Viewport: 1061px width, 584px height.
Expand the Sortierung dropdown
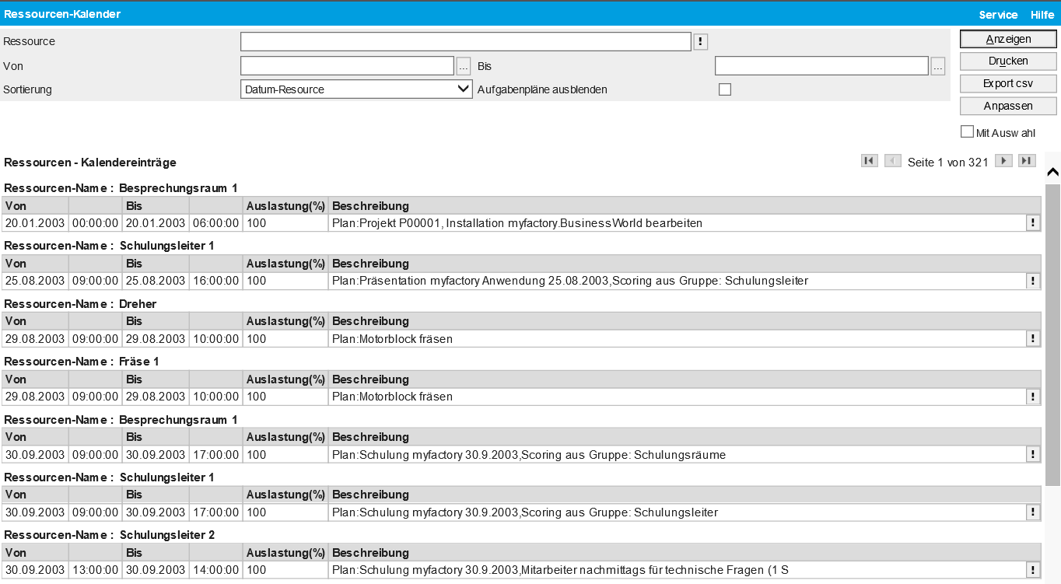click(x=356, y=89)
